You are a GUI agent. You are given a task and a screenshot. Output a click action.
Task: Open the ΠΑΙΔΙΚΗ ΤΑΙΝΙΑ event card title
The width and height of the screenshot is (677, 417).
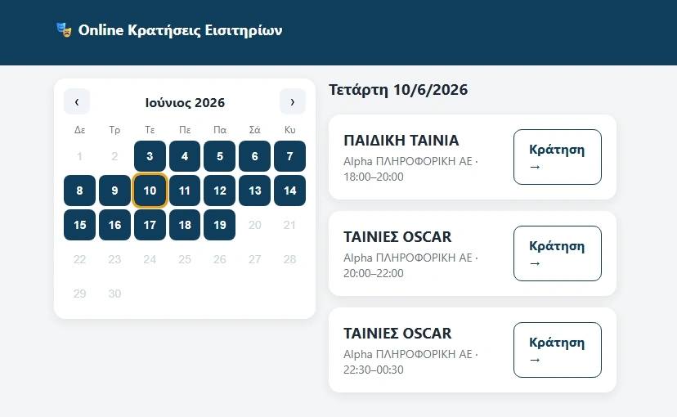coord(401,141)
